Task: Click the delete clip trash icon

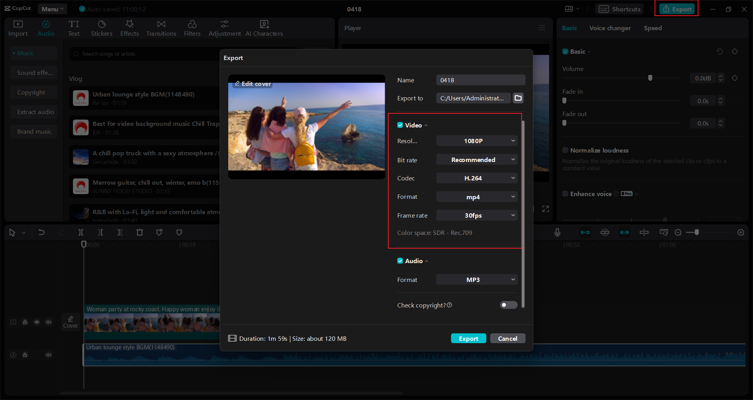Action: tap(140, 233)
